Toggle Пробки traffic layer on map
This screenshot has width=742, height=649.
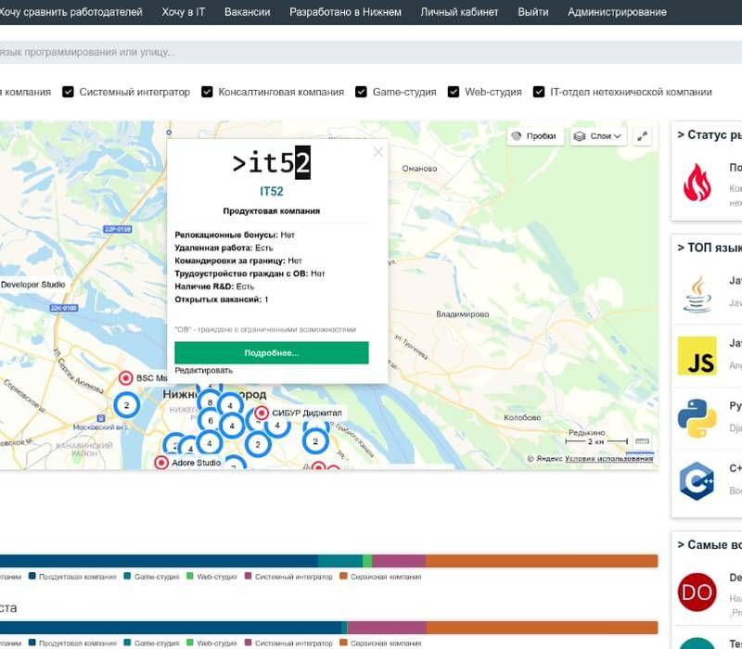coord(535,136)
